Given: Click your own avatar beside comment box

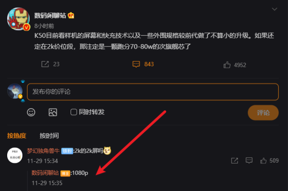Looking at the screenshot, I should tap(15, 91).
